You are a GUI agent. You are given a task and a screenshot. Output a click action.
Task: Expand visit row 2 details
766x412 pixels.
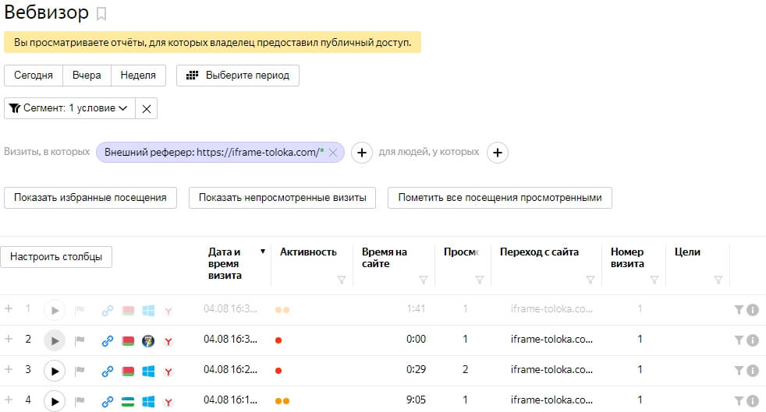(x=9, y=339)
